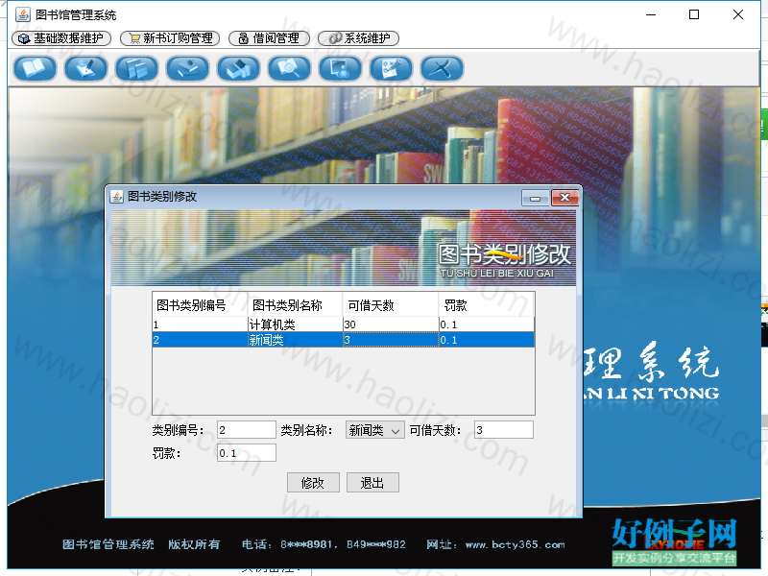Focus the 可借天数 input field
Screen dimensions: 768x576
(504, 430)
